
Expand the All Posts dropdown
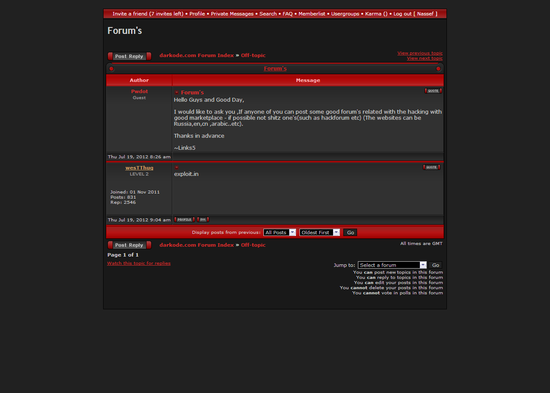[280, 232]
